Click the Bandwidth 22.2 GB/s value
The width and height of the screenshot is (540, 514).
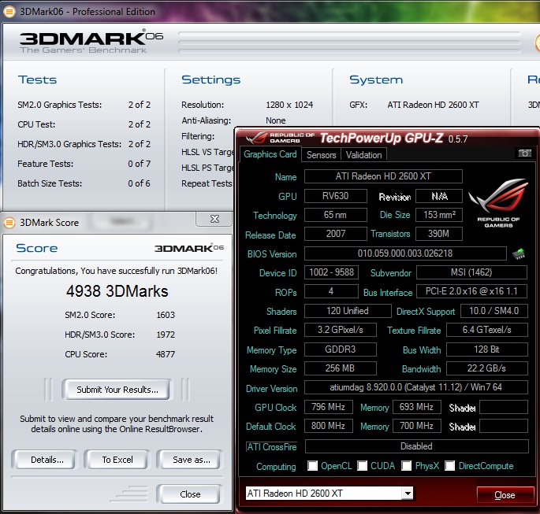(487, 368)
